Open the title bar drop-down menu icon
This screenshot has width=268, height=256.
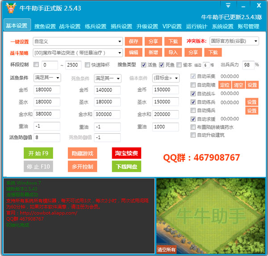point(228,6)
